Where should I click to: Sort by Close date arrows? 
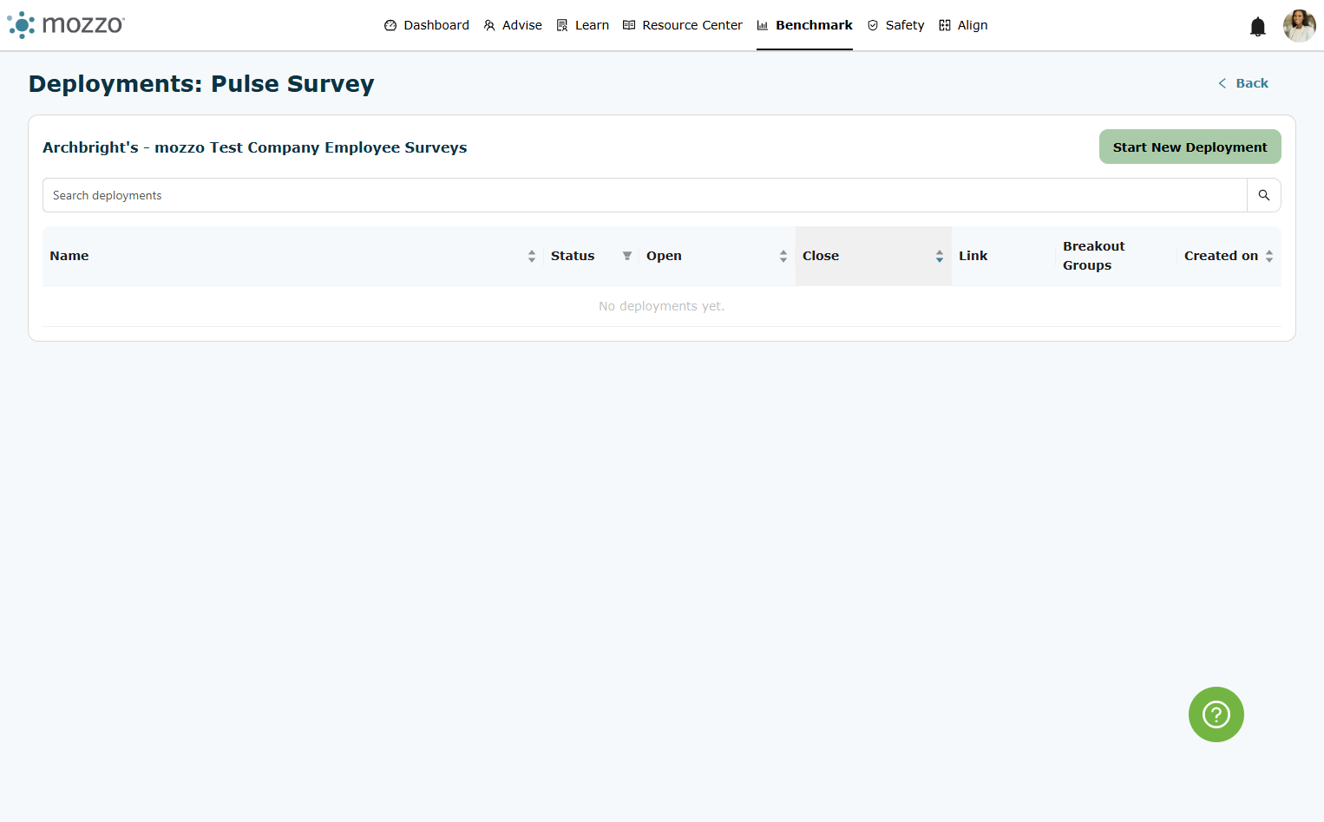tap(940, 256)
